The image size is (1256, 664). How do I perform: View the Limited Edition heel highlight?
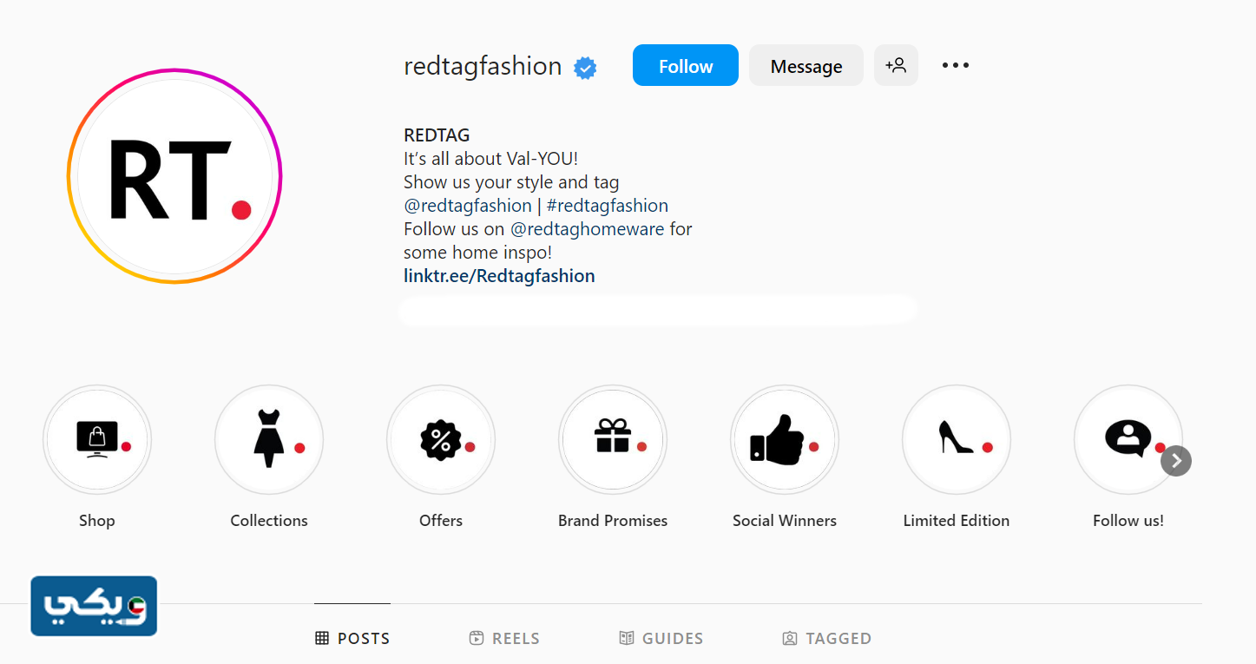957,440
